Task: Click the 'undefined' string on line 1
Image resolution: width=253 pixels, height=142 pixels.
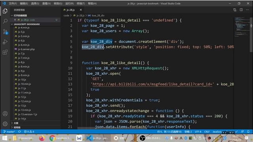Action: (x=163, y=20)
